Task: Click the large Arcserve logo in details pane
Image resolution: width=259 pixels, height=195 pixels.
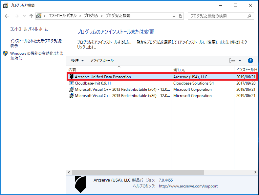Action: [80, 185]
